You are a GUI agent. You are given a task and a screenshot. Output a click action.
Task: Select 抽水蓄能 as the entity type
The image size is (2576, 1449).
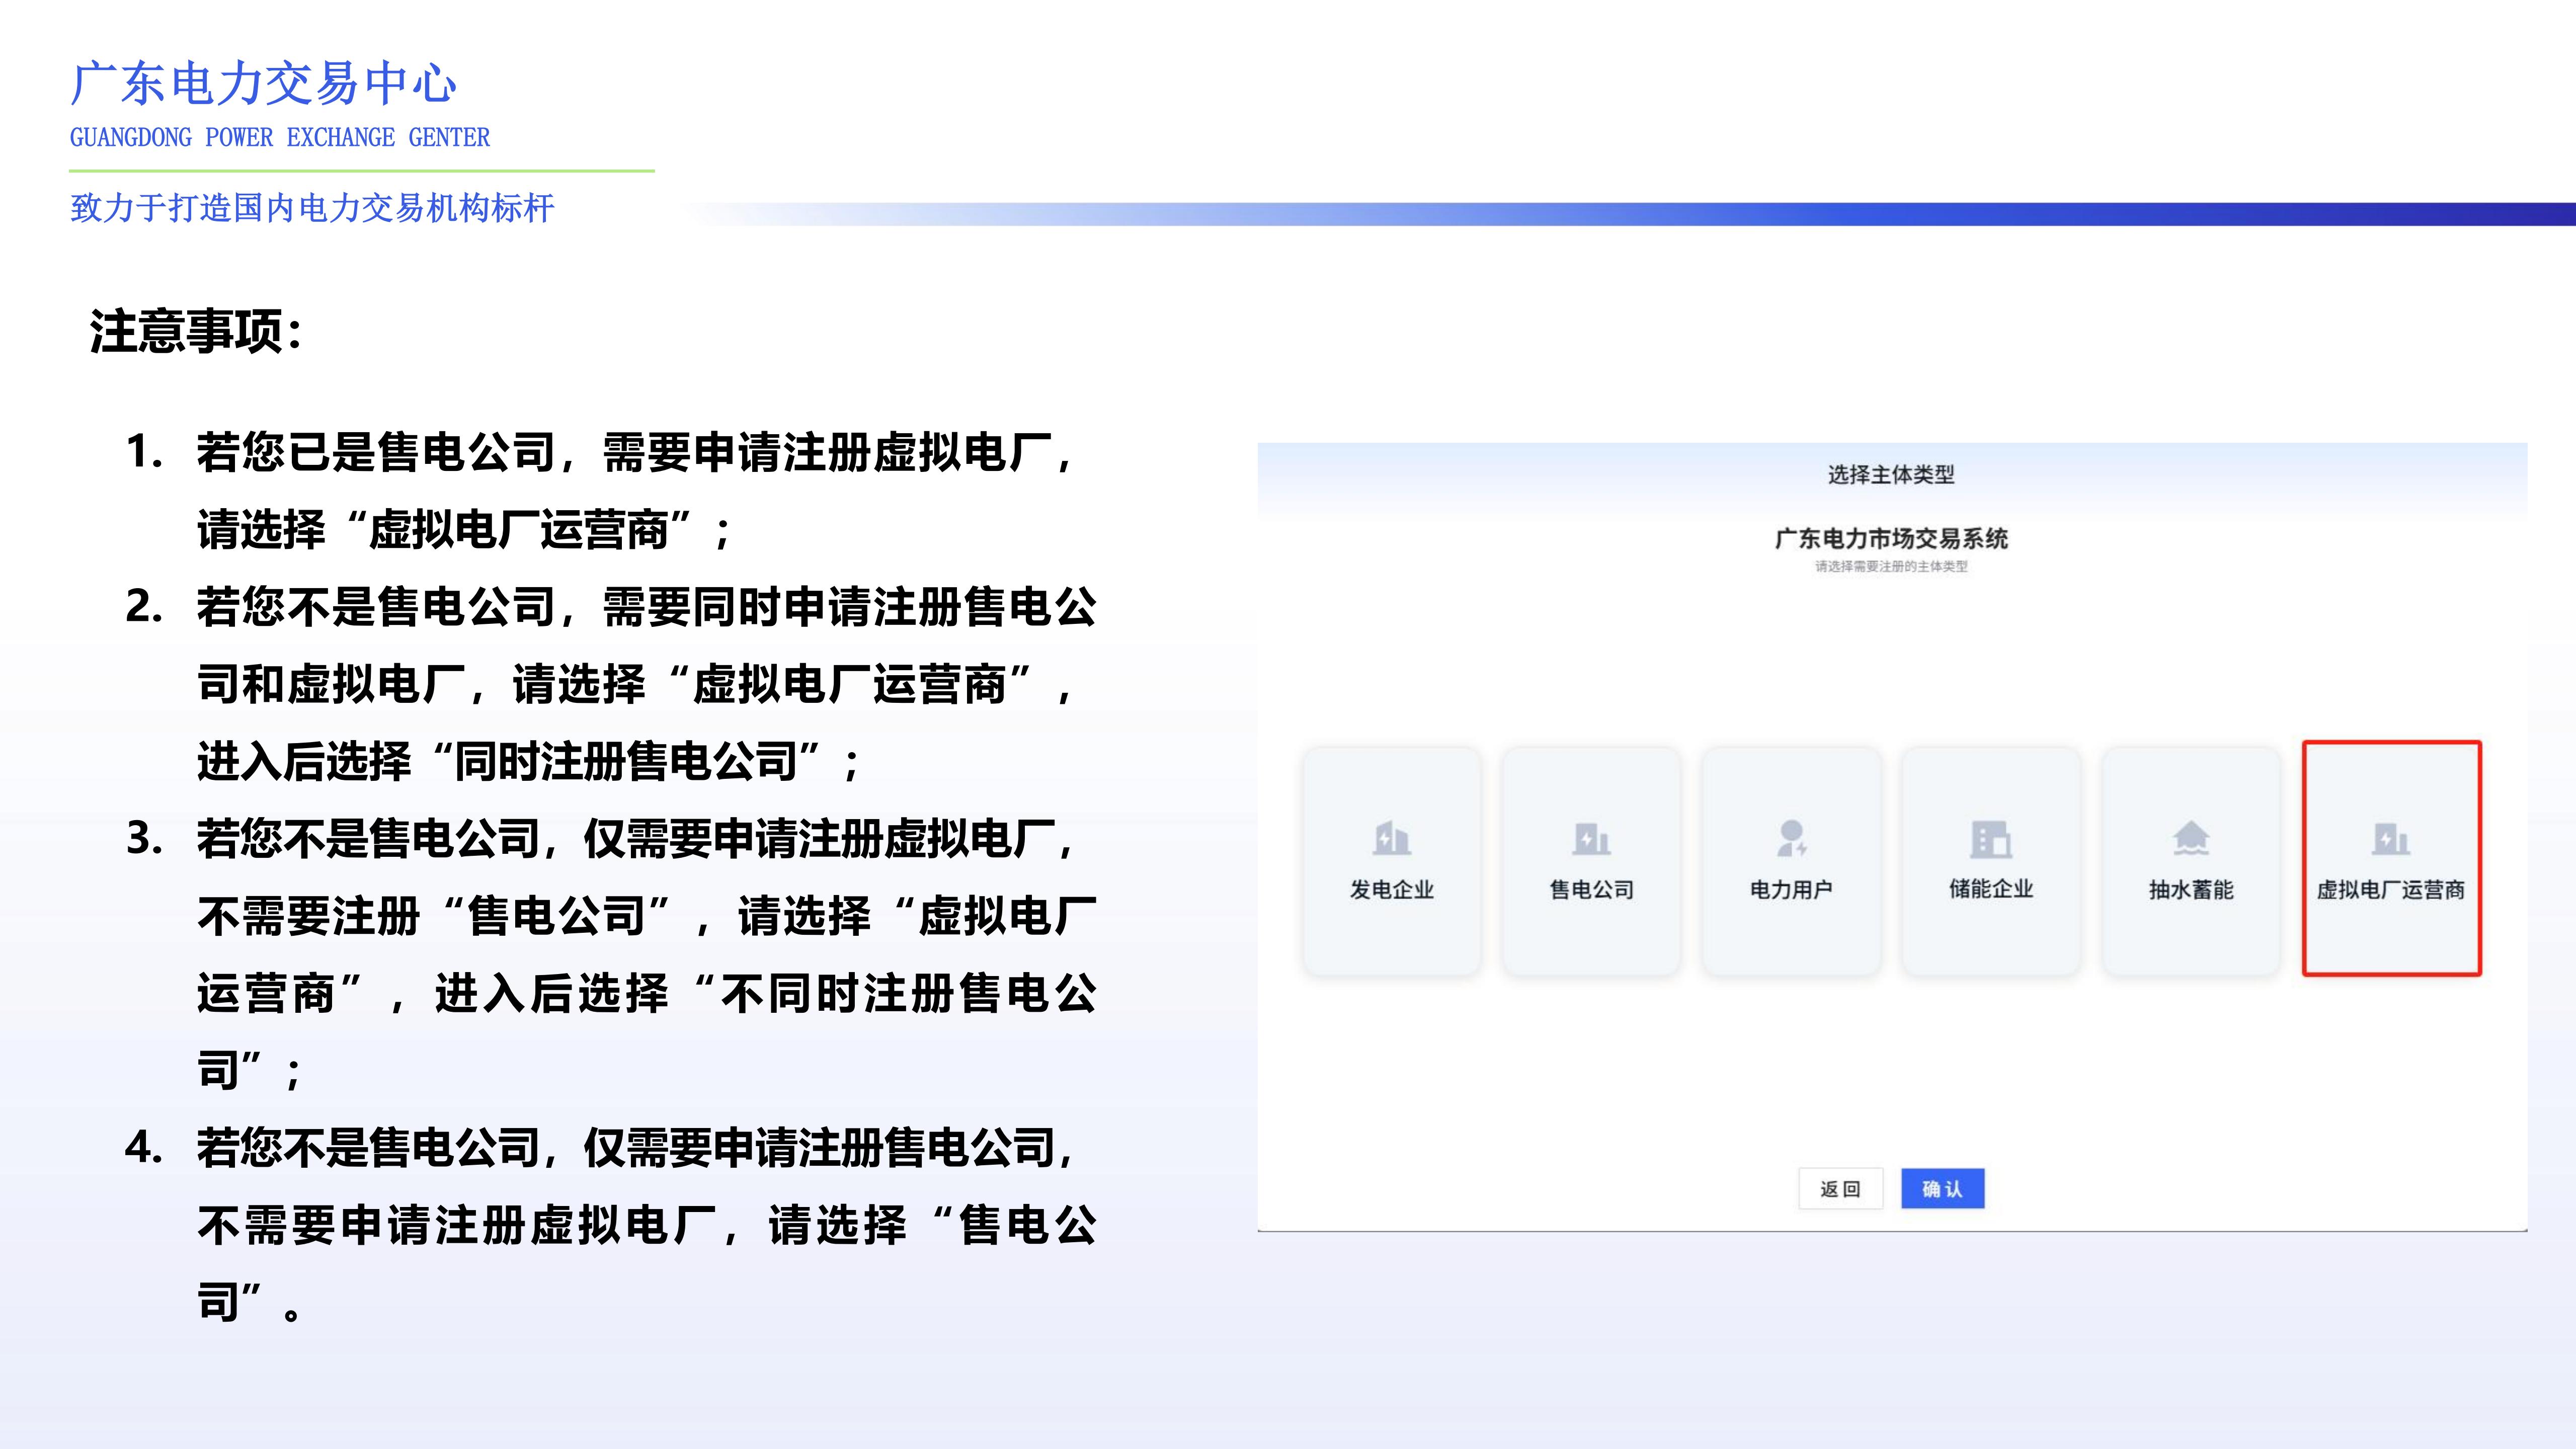pyautogui.click(x=2190, y=862)
